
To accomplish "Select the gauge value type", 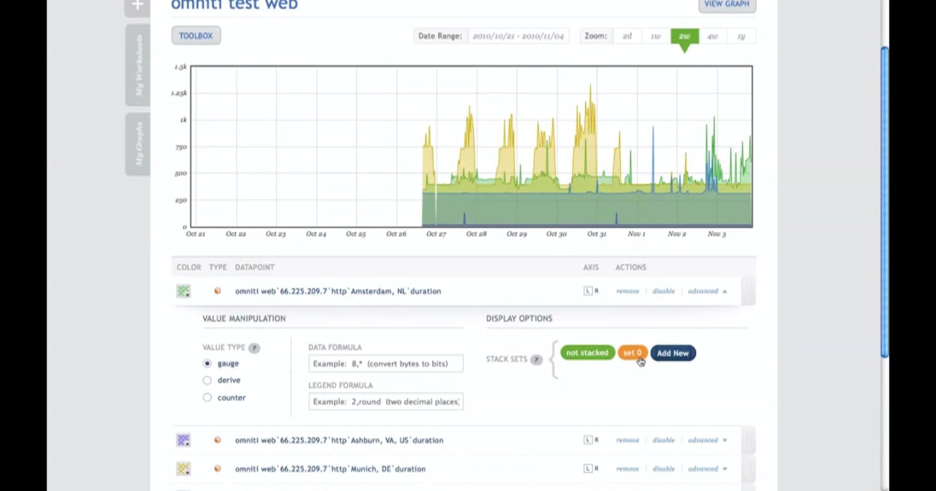I will [207, 363].
